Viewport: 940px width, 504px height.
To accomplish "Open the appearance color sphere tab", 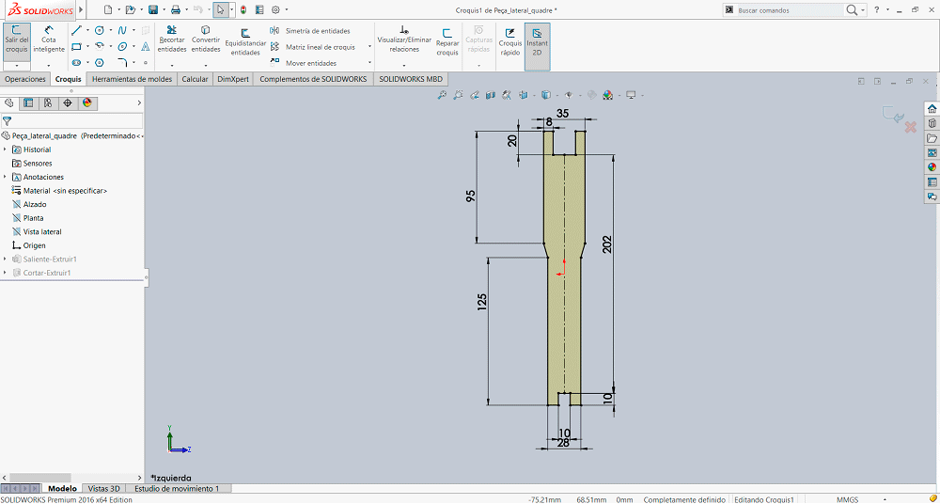I will click(87, 103).
